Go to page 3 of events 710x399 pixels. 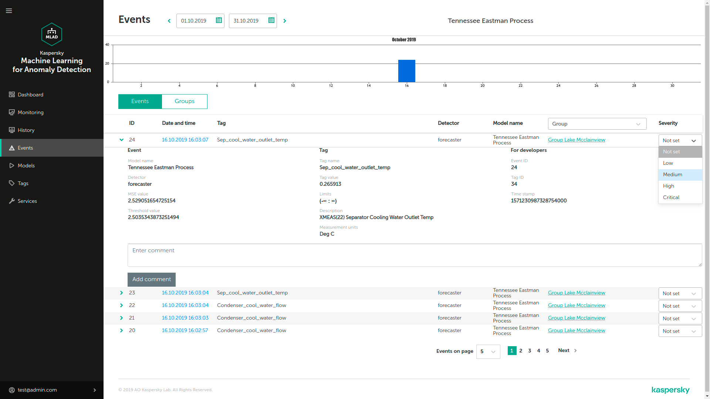click(530, 351)
